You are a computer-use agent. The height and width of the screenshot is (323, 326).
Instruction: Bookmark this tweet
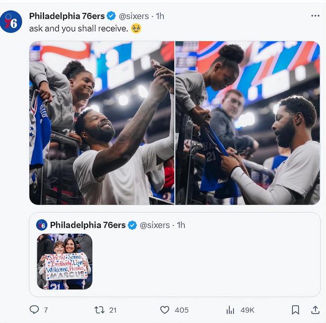(x=295, y=310)
